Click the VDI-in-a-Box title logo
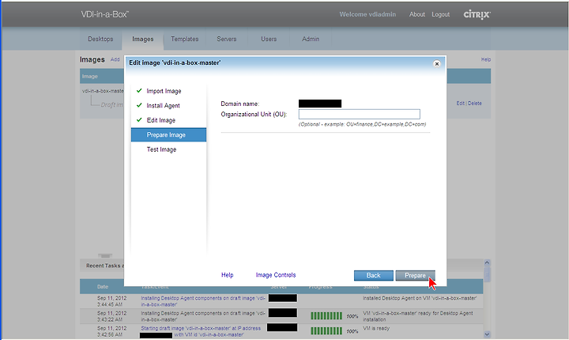The width and height of the screenshot is (569, 340). click(105, 14)
